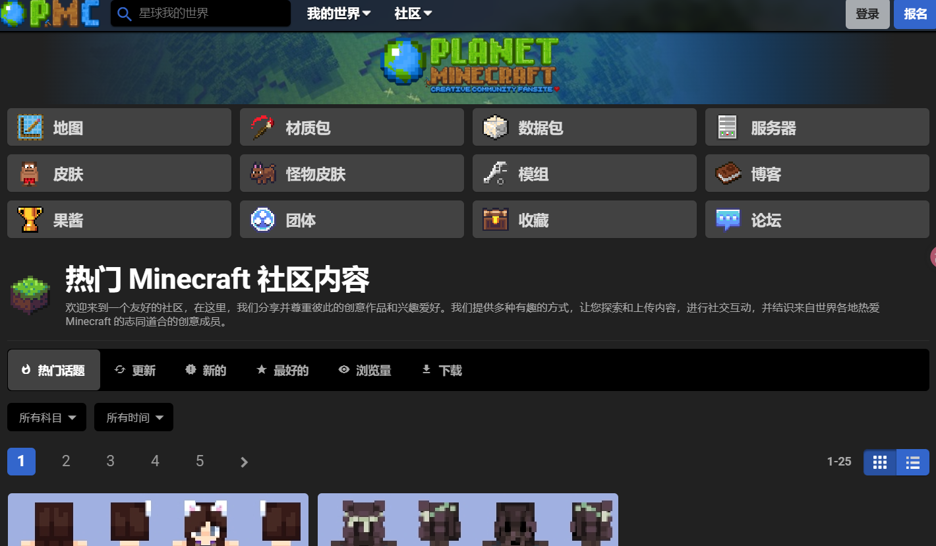
Task: Click the round blue icon beside 团体
Action: 263,220
